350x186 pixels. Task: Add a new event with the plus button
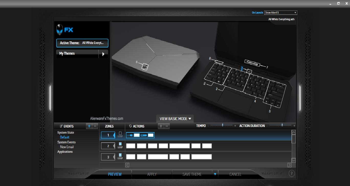[x=89, y=126]
